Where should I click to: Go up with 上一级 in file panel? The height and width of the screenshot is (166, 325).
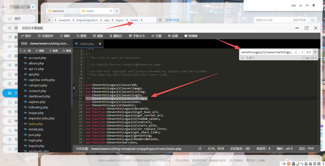click(25, 51)
